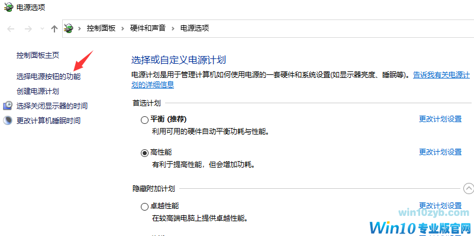Select the 平衡 (推荐) power plan

click(x=145, y=120)
